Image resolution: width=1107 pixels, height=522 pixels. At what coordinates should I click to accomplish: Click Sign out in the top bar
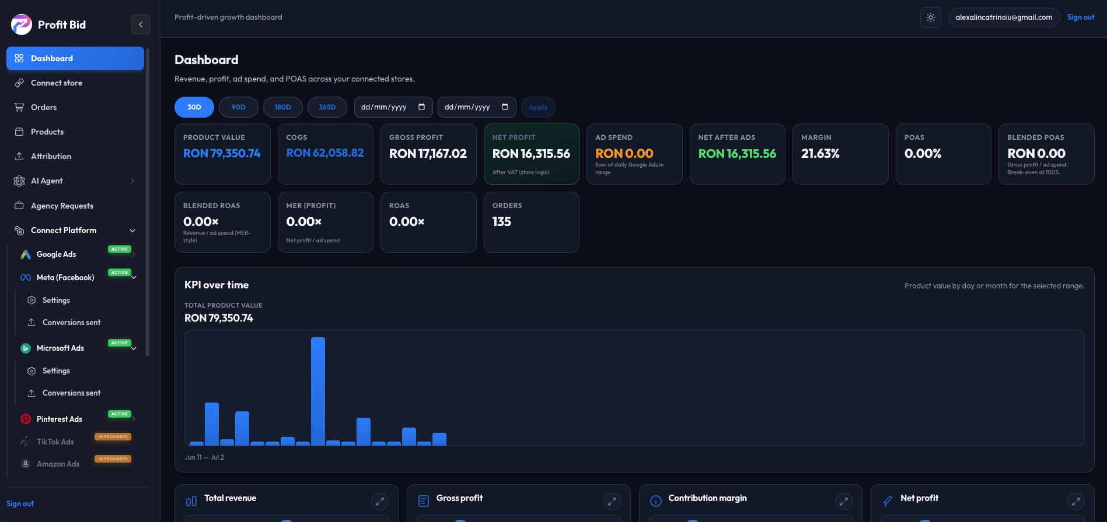(1081, 17)
